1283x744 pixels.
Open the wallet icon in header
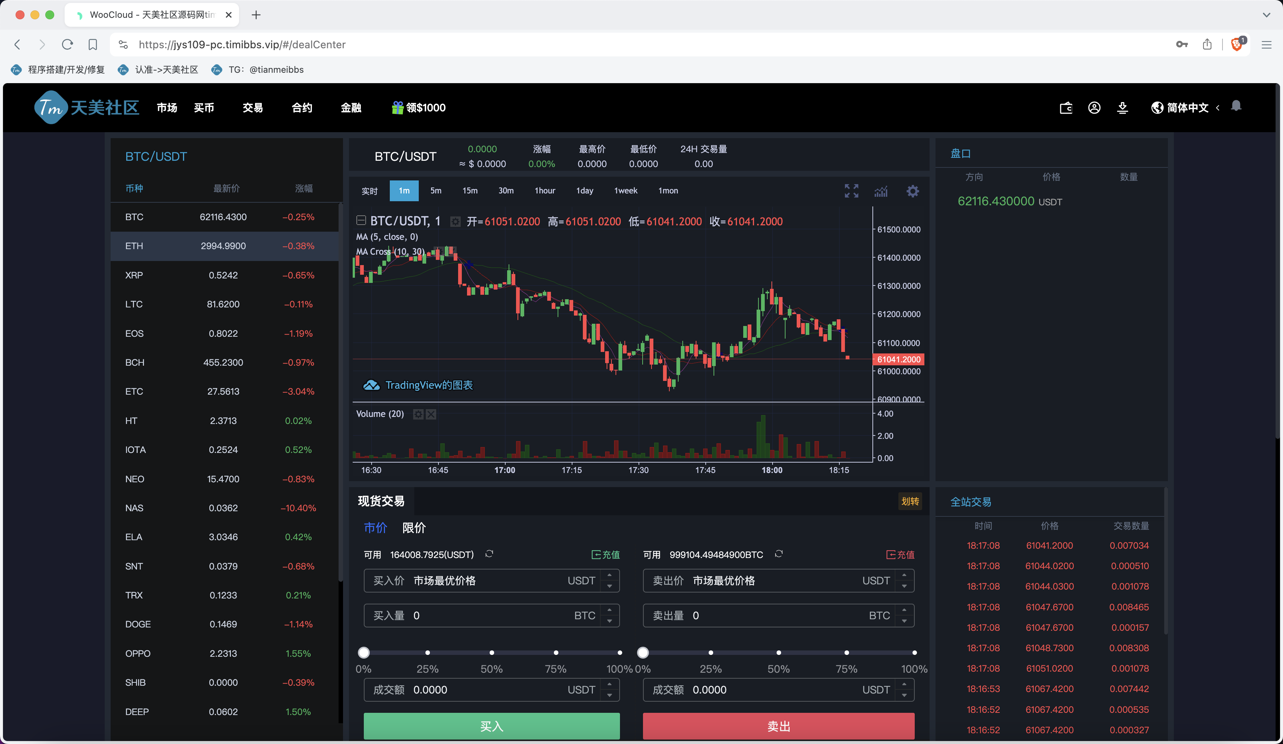(1065, 108)
